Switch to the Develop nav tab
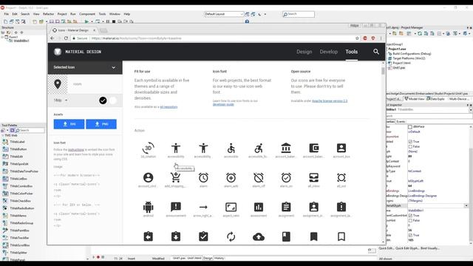This screenshot has height=266, width=473. pos(328,52)
